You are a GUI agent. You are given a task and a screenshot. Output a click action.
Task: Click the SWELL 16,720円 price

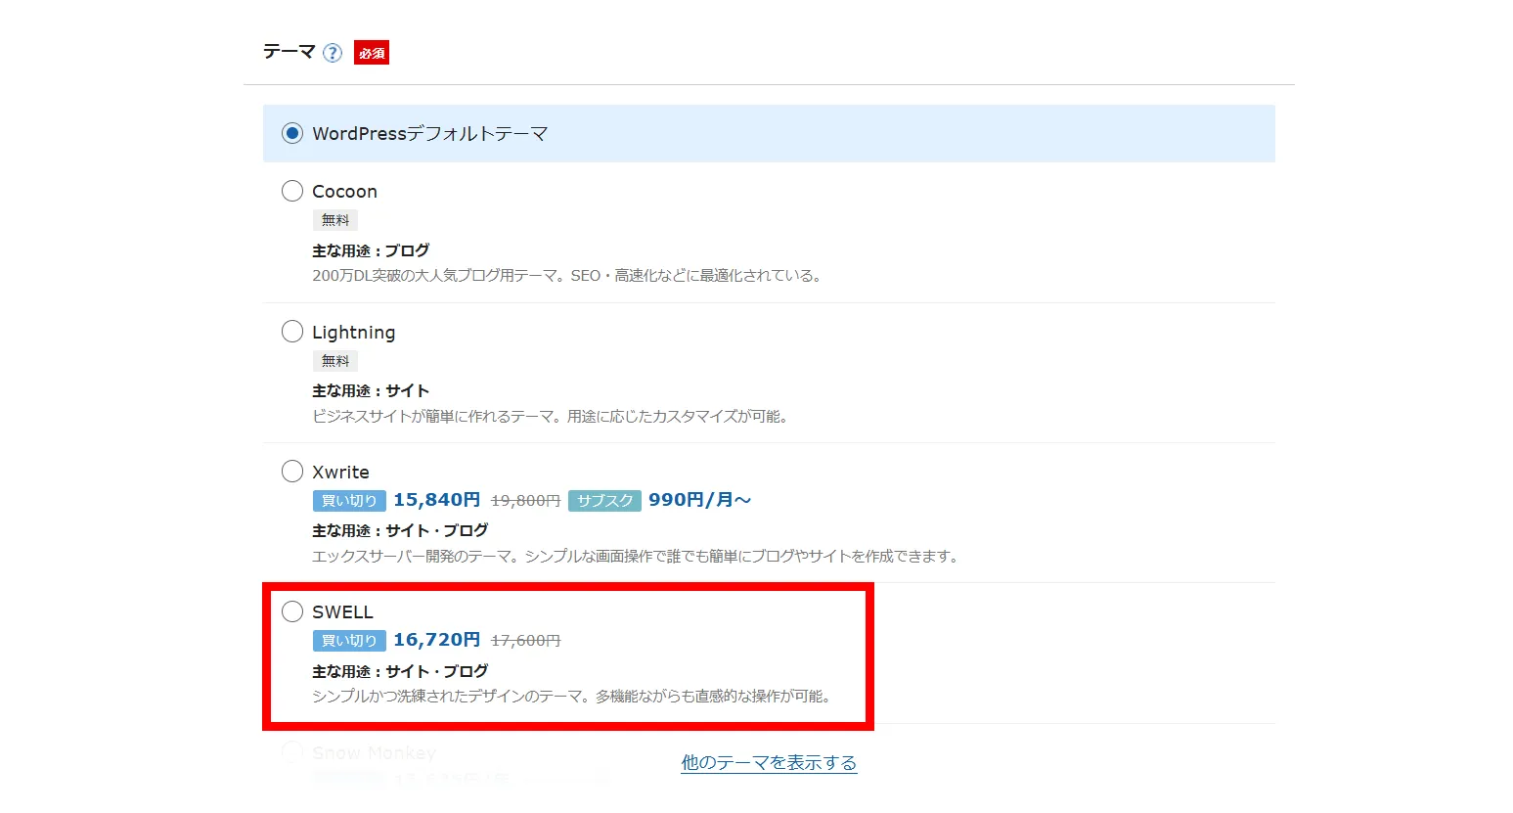(436, 640)
